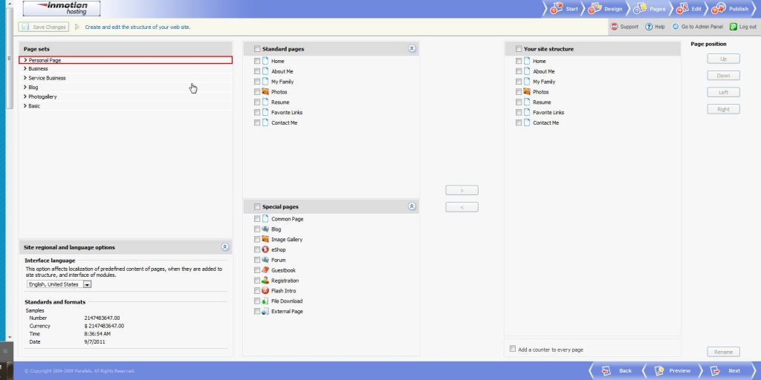The image size is (761, 380).
Task: Collapse the Standard pages panel
Action: click(x=412, y=48)
